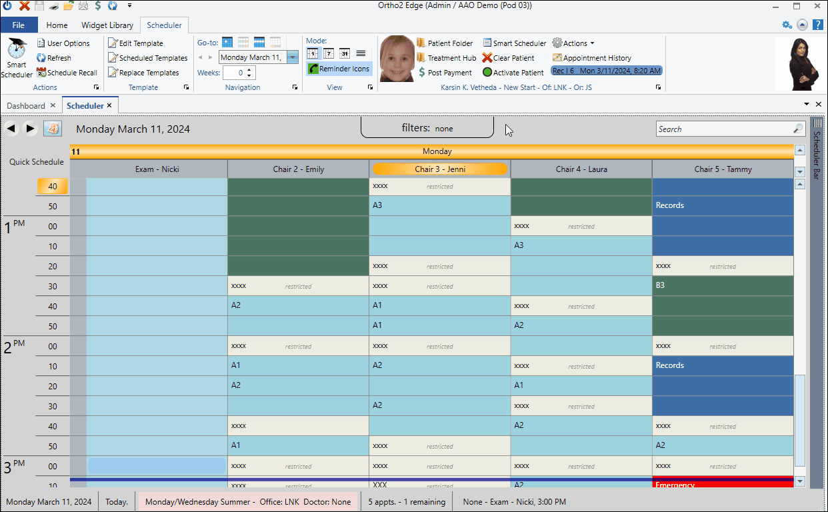
Task: Click the Search input field
Action: pyautogui.click(x=723, y=129)
